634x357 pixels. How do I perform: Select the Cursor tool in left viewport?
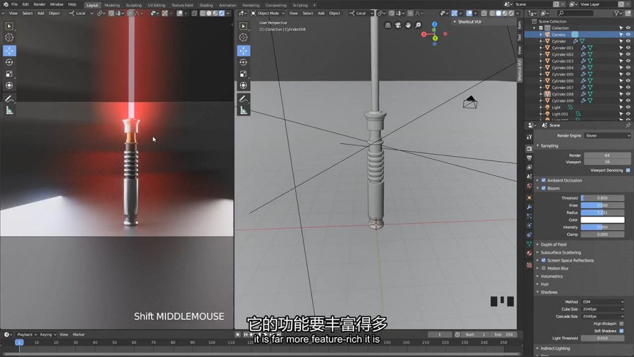[9, 38]
